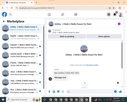The image size is (127, 102).
Task: Choose a GIF from composer
Action: [63, 92]
